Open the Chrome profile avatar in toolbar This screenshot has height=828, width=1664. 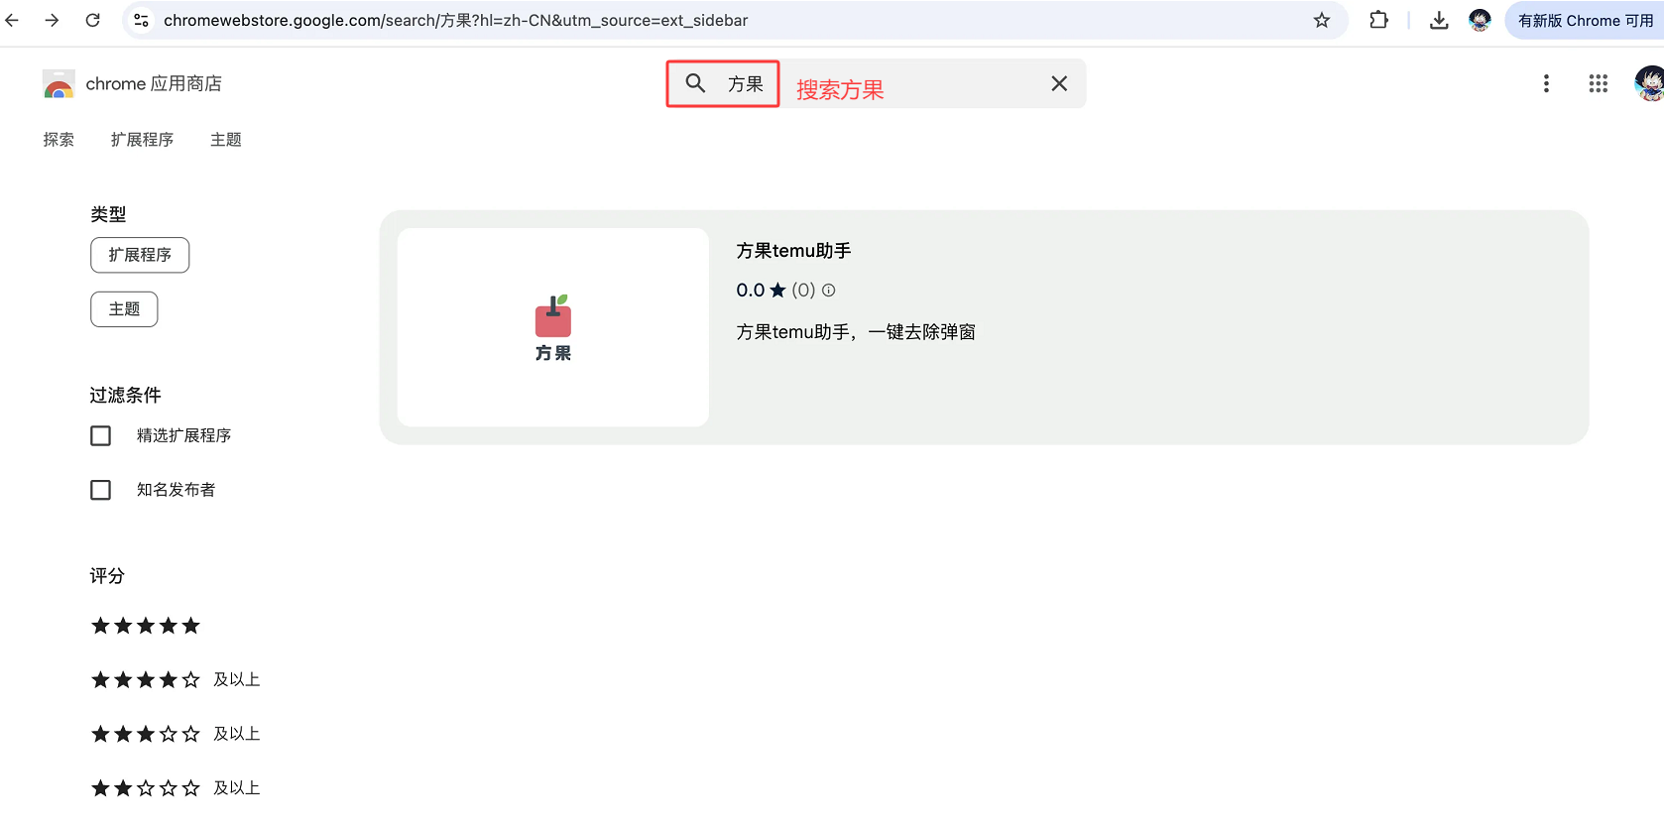[1480, 20]
